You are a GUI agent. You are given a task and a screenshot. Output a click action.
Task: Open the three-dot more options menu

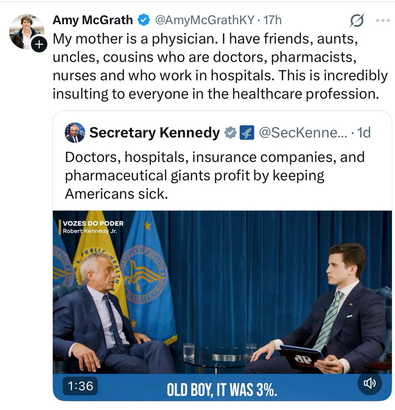point(383,20)
